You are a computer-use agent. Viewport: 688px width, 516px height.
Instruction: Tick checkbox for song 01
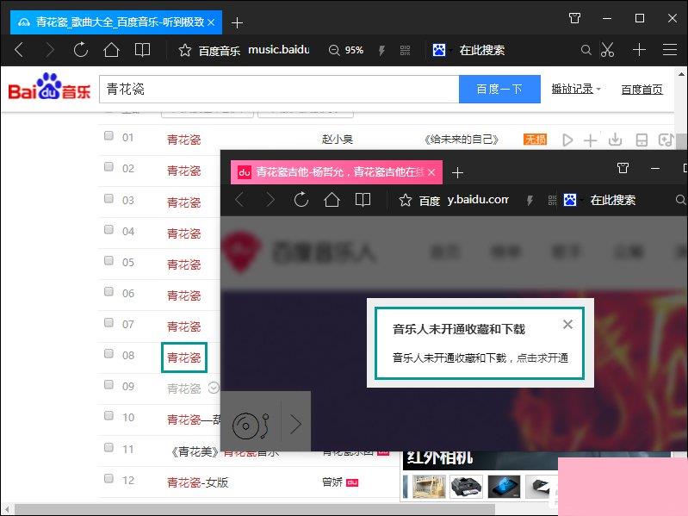[x=108, y=135]
